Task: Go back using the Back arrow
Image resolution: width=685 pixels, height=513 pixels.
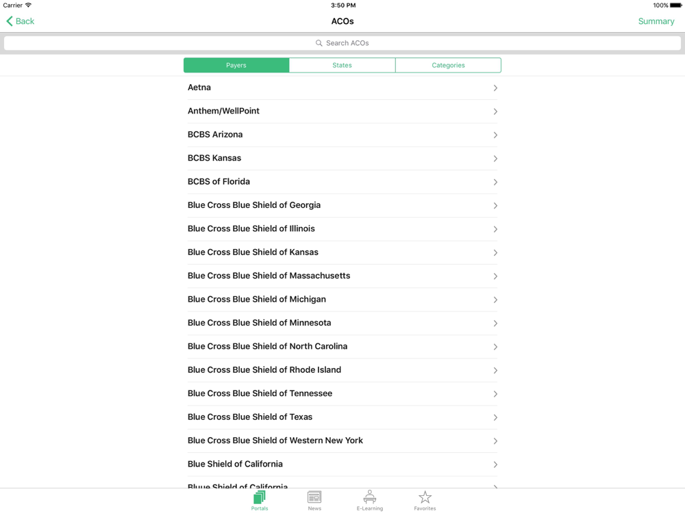Action: click(20, 21)
